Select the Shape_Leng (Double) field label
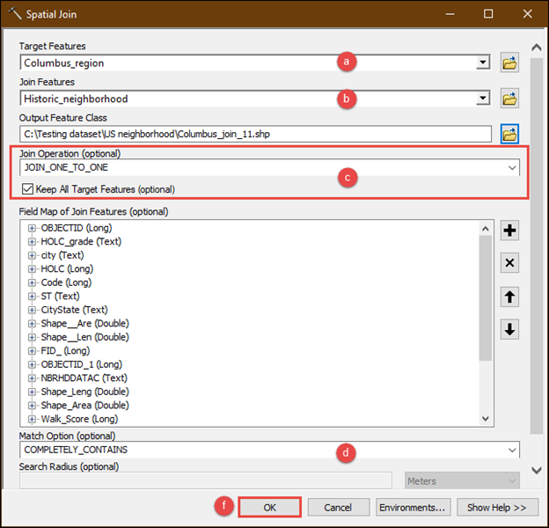The height and width of the screenshot is (528, 549). 85,392
